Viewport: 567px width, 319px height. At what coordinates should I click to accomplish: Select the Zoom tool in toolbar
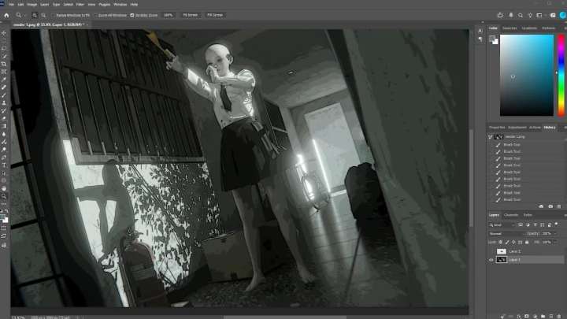click(4, 196)
